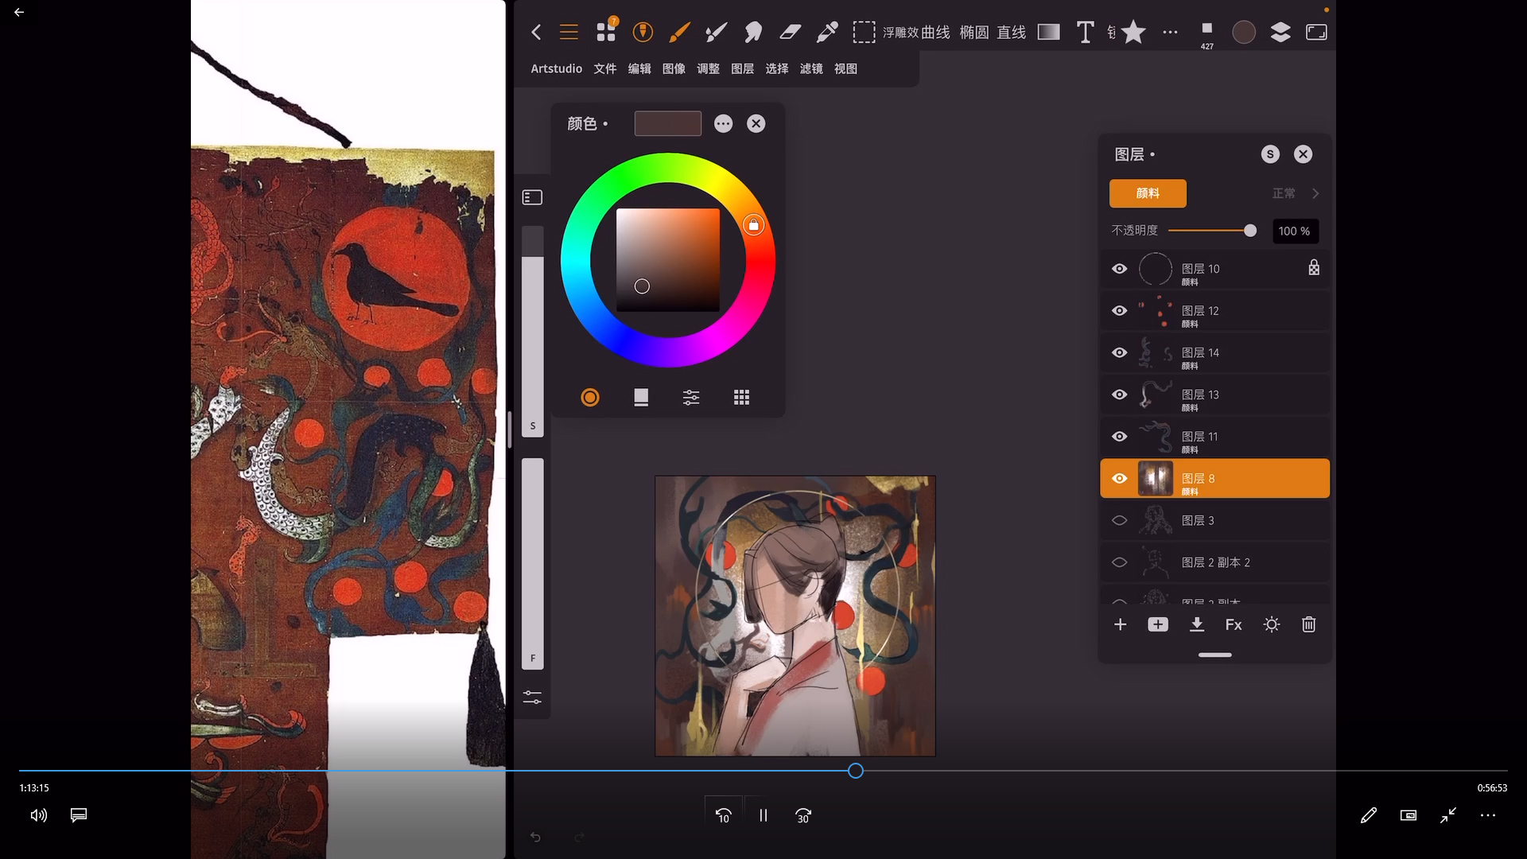Screen dimensions: 1527x859
Task: Toggle visibility of 图层 8
Action: [1119, 479]
